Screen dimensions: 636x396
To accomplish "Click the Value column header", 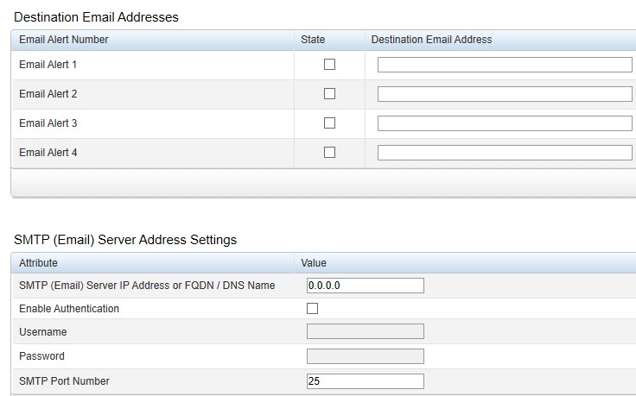I will [314, 263].
